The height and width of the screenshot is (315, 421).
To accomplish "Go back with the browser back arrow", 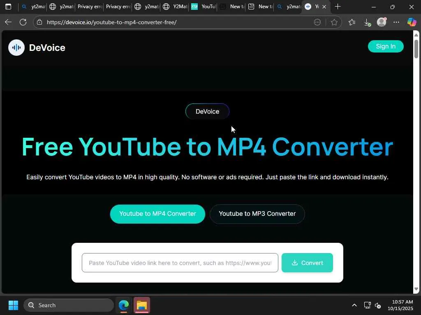I will coord(8,22).
